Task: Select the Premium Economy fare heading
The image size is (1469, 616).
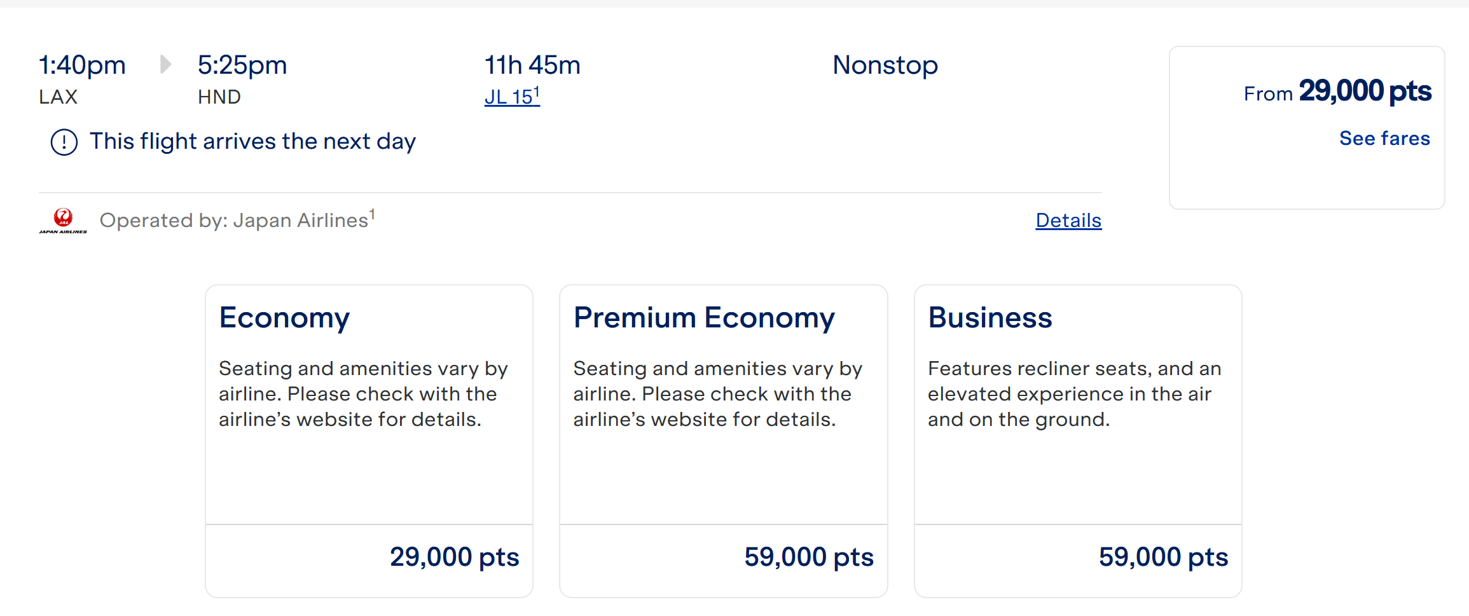Action: tap(704, 318)
